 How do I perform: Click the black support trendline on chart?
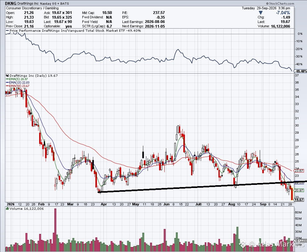tap(202, 187)
